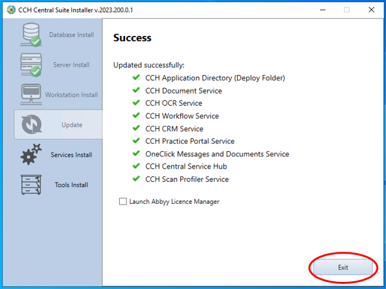Click the Database Install icon
The image size is (386, 289).
[x=31, y=35]
